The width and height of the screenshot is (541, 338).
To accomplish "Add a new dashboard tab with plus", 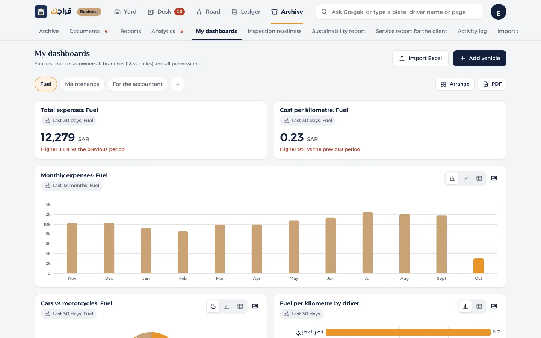I will tap(178, 84).
